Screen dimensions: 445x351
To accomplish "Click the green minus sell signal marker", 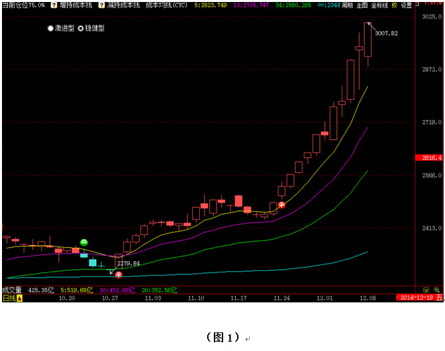I will (x=84, y=242).
